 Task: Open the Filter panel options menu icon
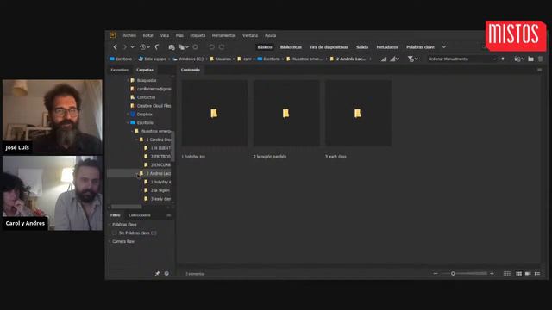coord(169,215)
